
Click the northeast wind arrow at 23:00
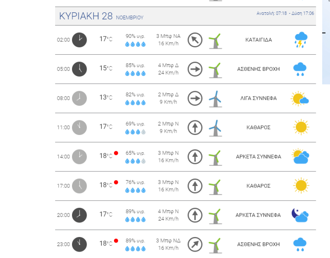point(195,244)
